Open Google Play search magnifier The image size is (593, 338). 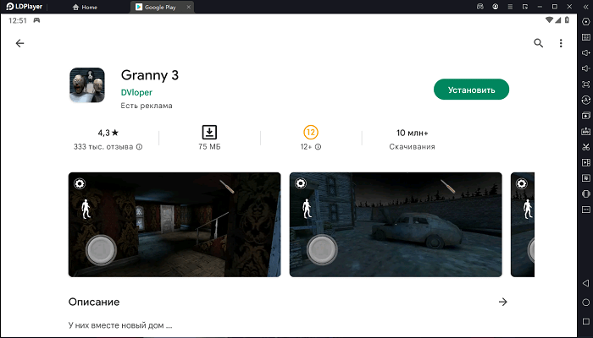(x=538, y=43)
